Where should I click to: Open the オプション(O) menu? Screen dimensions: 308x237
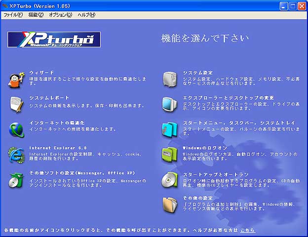pyautogui.click(x=61, y=15)
